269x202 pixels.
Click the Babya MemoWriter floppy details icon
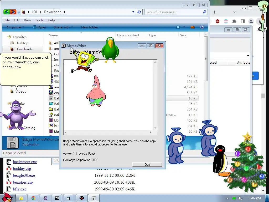click(13, 142)
